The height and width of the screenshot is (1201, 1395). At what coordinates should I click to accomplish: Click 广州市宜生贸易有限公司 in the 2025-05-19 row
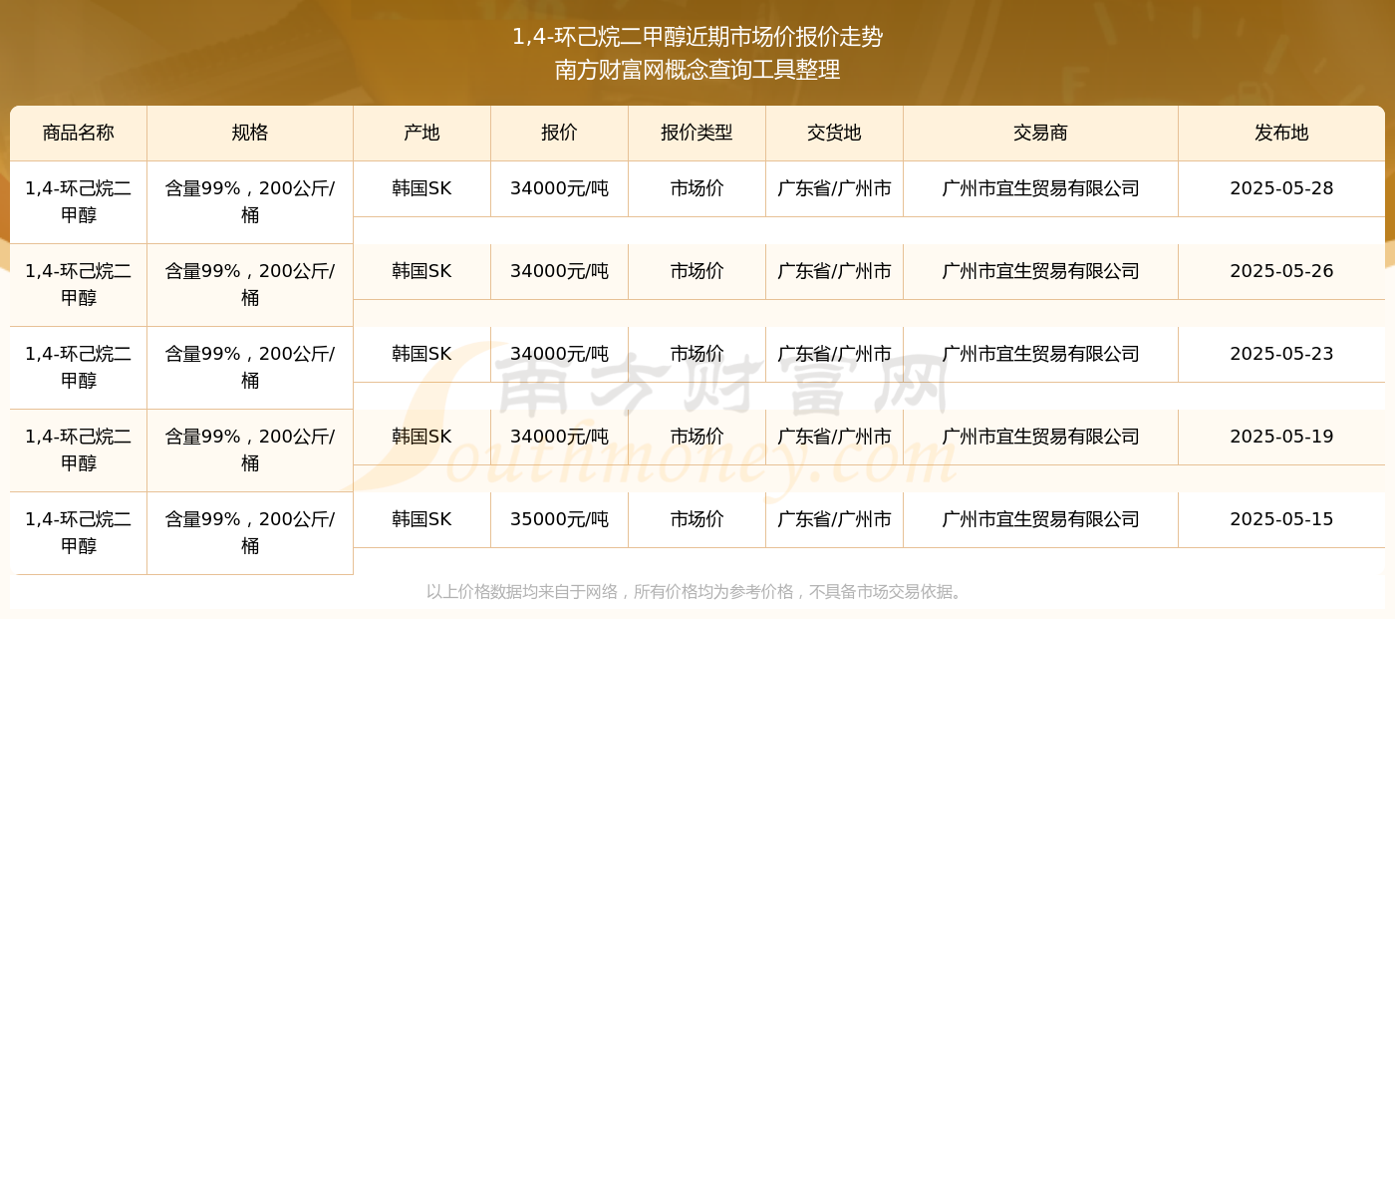(x=1040, y=437)
